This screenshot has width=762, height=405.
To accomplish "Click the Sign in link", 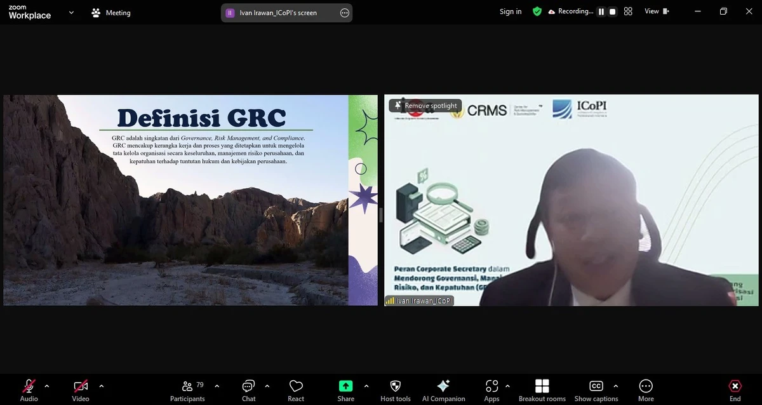I will [x=510, y=11].
